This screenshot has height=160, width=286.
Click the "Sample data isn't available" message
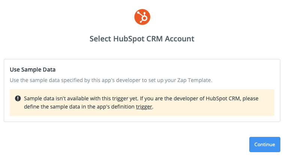click(141, 103)
